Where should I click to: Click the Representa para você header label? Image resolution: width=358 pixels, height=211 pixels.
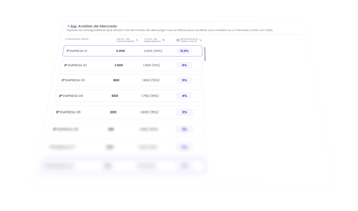point(189,40)
